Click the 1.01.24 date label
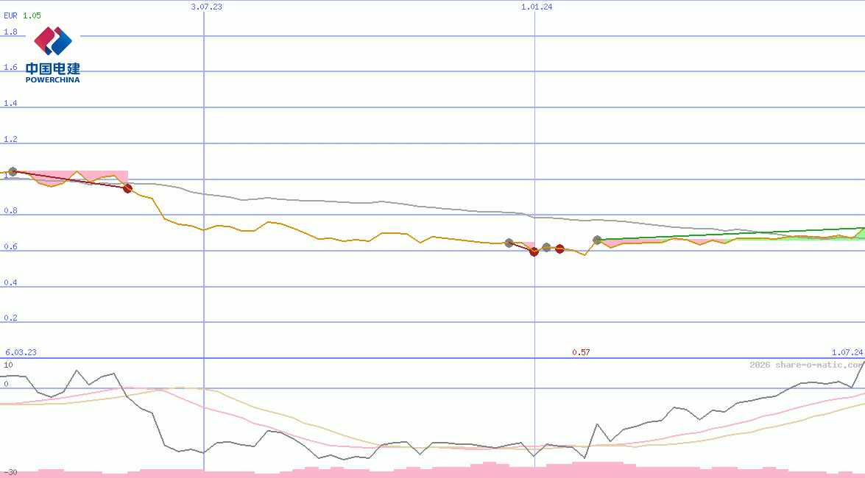865x478 pixels. click(536, 7)
